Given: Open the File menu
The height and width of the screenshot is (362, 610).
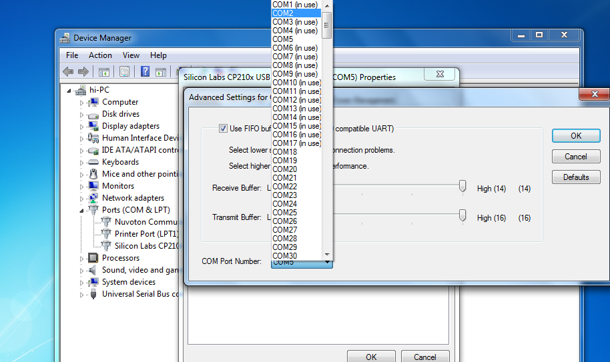Looking at the screenshot, I should (72, 55).
